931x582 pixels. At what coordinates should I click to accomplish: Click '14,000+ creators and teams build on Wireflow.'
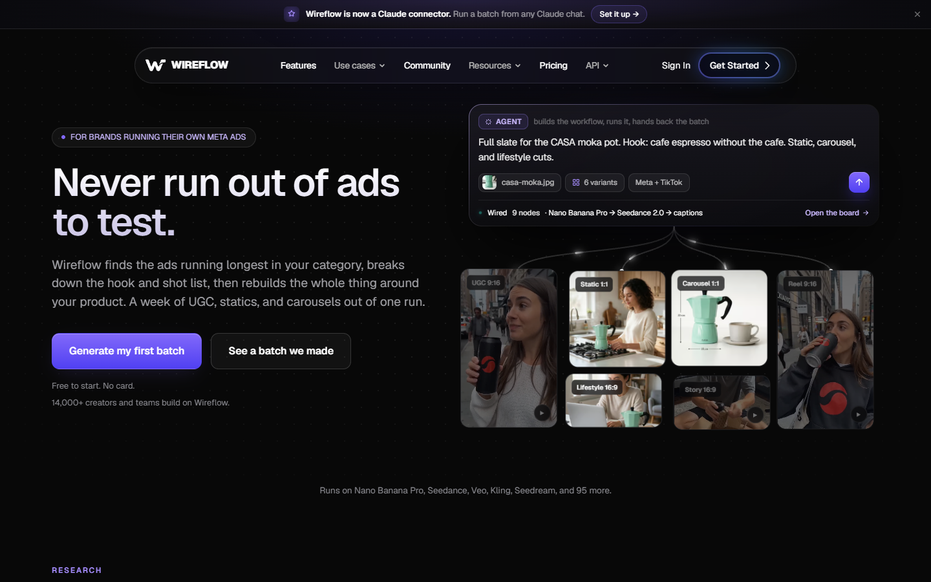coord(140,403)
